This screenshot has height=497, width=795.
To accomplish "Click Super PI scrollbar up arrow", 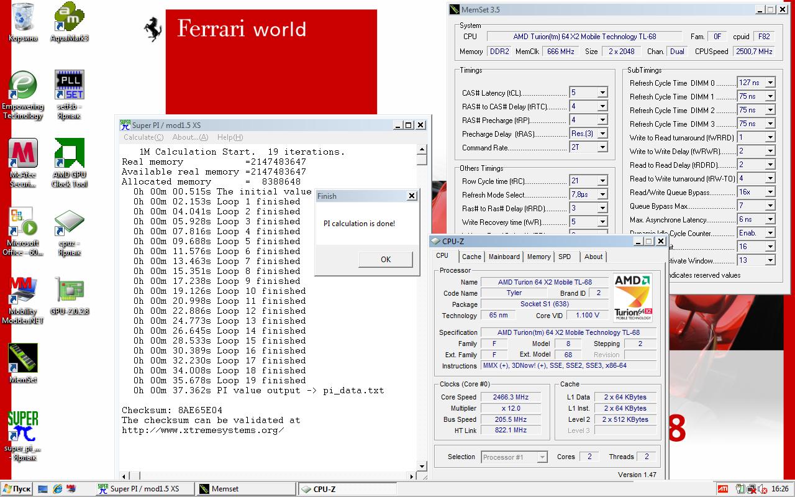I will (422, 150).
